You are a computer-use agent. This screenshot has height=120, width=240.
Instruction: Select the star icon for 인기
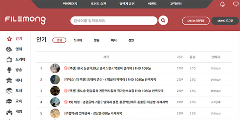[x=9, y=39]
